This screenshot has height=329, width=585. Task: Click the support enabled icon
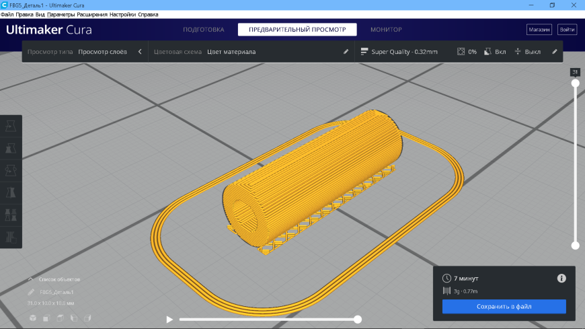(x=487, y=52)
